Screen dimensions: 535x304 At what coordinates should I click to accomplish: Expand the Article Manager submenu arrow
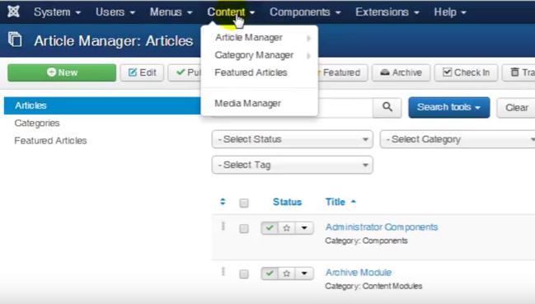point(308,38)
